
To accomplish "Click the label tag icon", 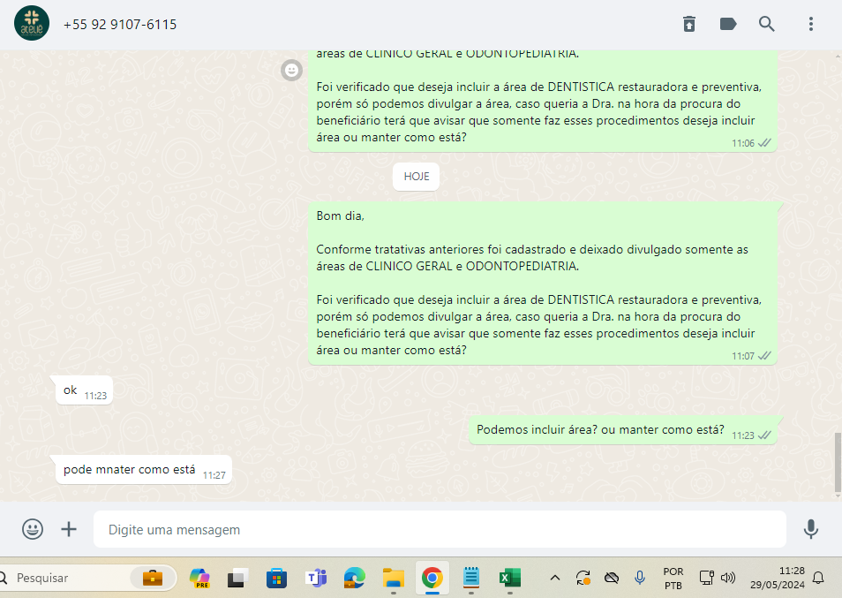I will click(727, 24).
